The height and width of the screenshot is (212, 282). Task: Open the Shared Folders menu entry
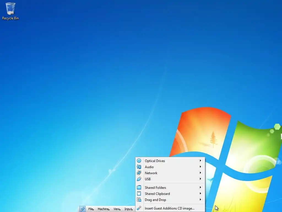click(170, 187)
